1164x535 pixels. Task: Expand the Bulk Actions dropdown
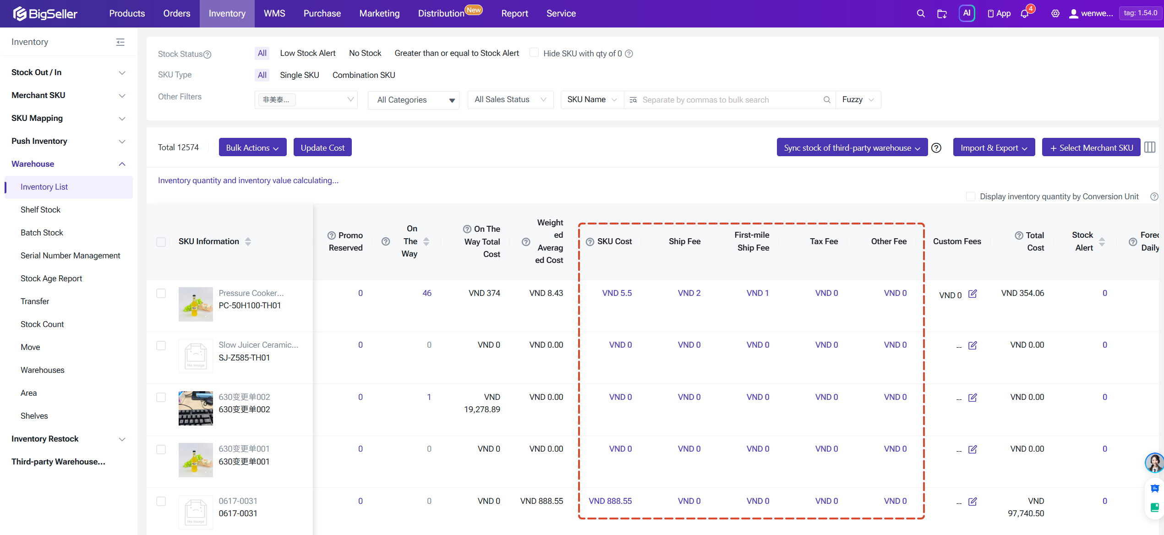click(252, 147)
